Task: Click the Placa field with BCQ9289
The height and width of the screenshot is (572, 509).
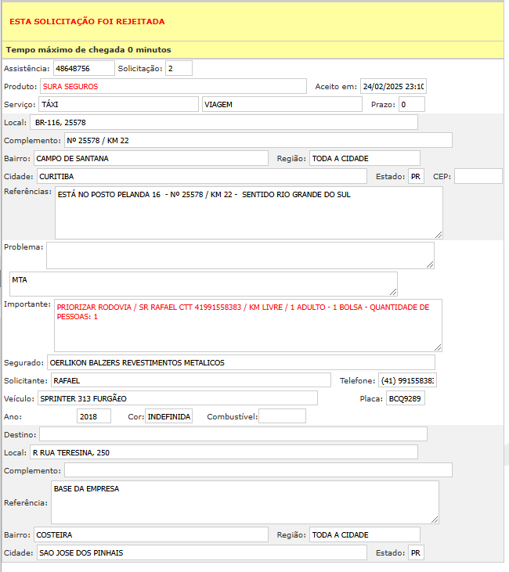Action: coord(406,398)
